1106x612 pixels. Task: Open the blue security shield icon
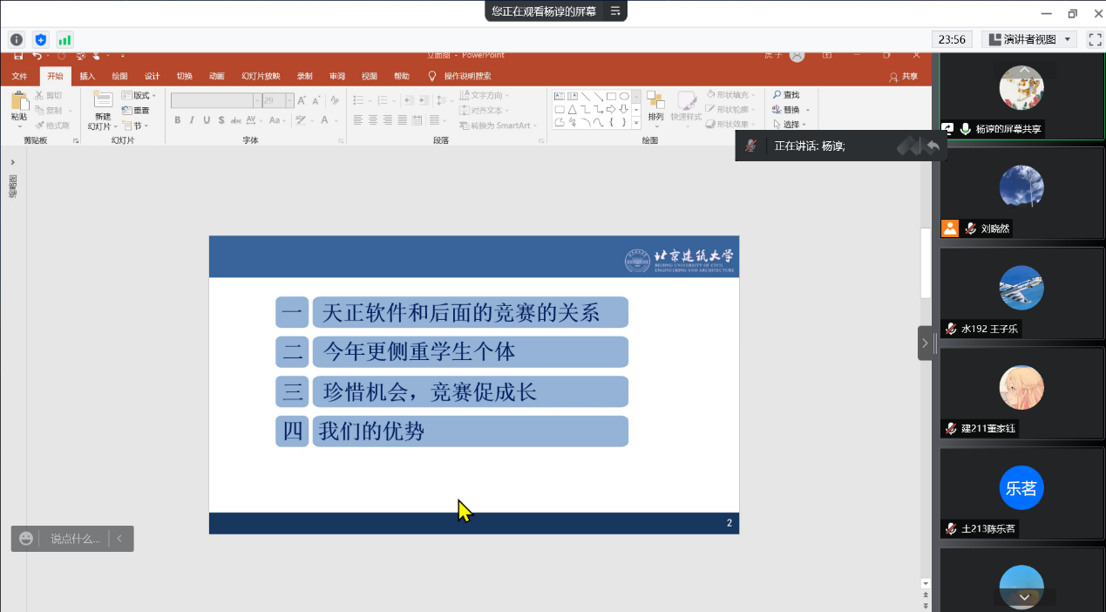pos(40,39)
